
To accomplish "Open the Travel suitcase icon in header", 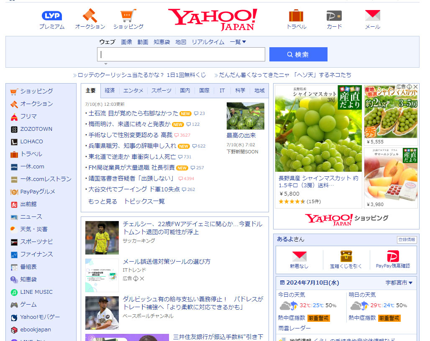I will 296,15.
